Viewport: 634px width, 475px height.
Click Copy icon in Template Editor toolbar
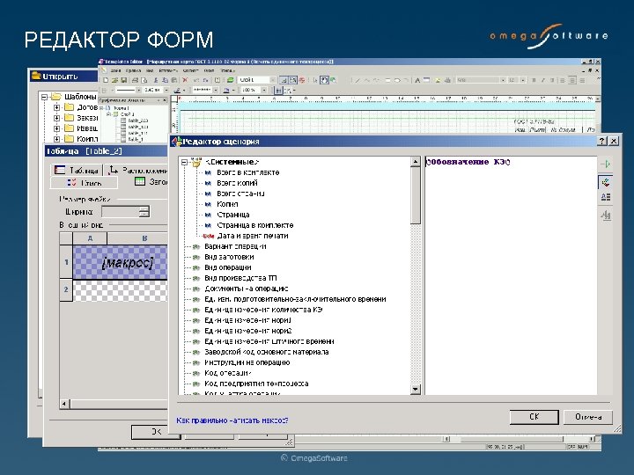(165, 80)
